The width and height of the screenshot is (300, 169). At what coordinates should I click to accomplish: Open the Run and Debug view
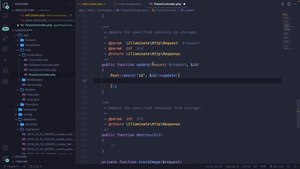[5, 38]
